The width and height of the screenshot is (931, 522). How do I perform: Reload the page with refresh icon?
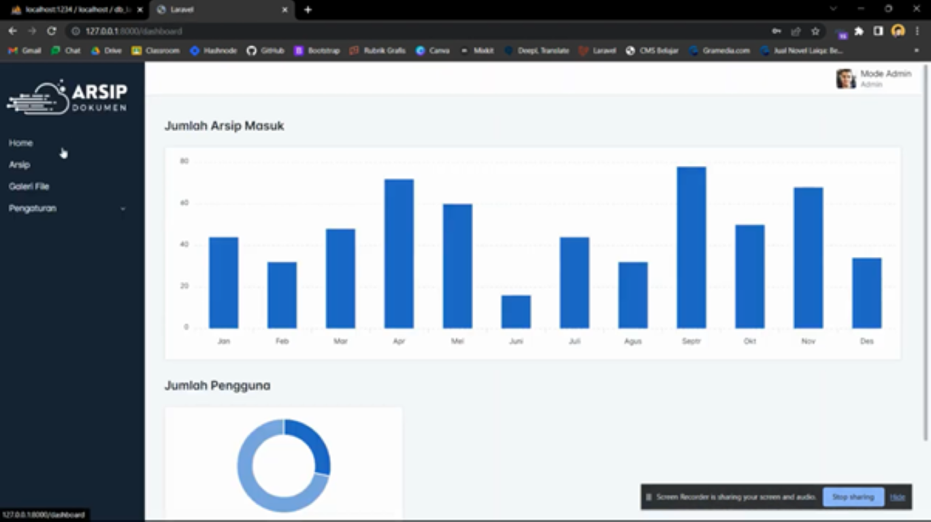pyautogui.click(x=51, y=31)
